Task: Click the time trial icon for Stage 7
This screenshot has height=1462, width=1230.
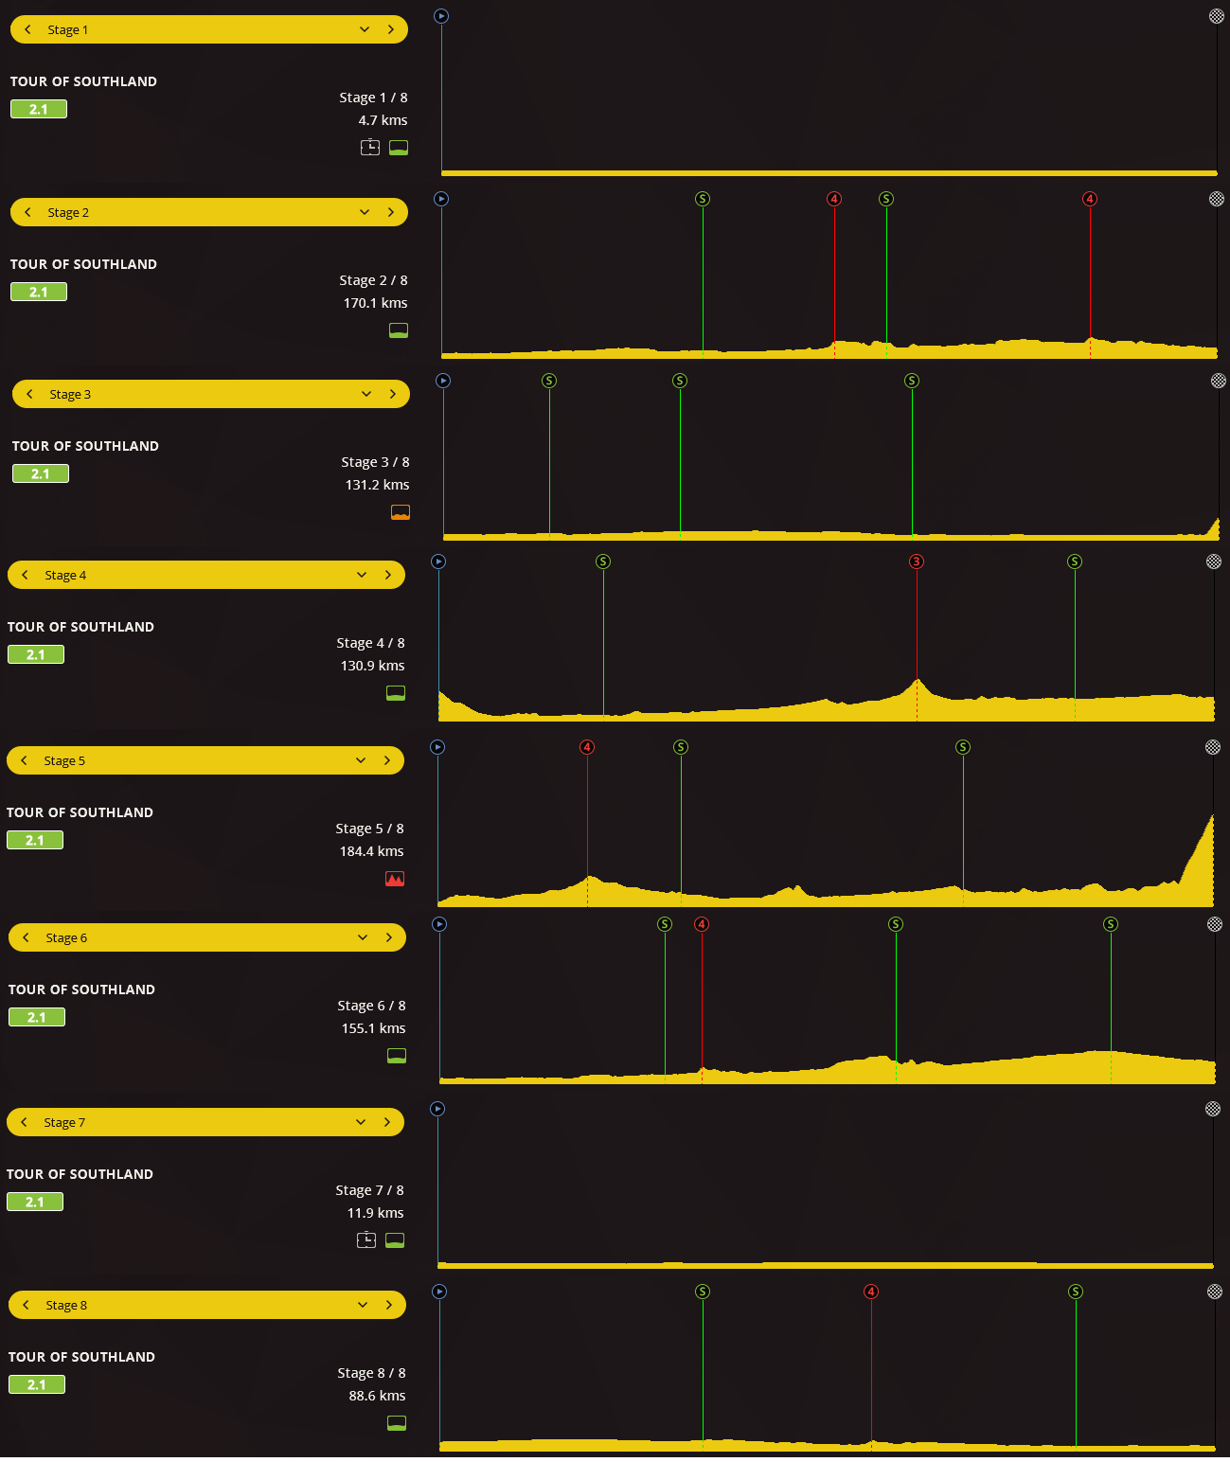Action: 366,1239
